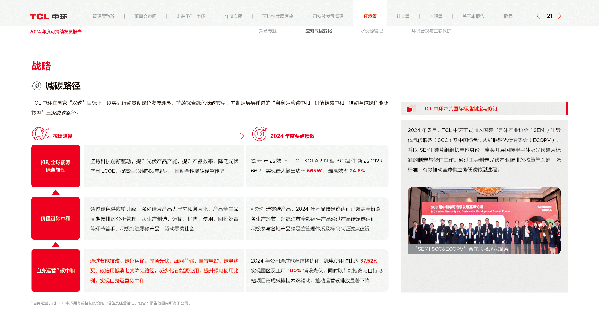Open 可持续发展绩效 navigation item
Image resolution: width=599 pixels, height=336 pixels.
coord(277,16)
